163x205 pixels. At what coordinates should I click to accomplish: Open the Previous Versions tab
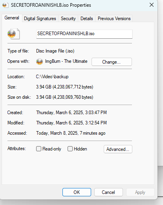click(114, 19)
